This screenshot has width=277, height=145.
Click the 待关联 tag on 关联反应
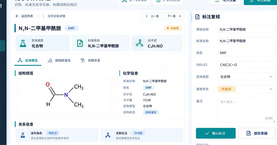(x=138, y=133)
